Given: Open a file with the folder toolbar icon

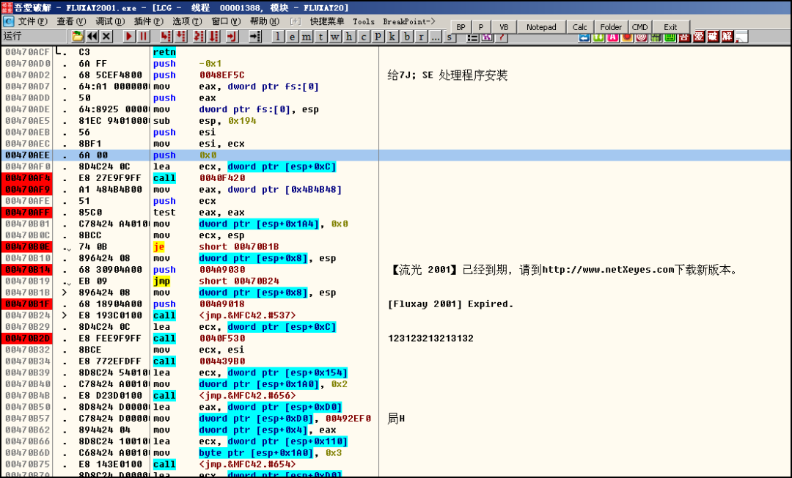Looking at the screenshot, I should coord(77,37).
